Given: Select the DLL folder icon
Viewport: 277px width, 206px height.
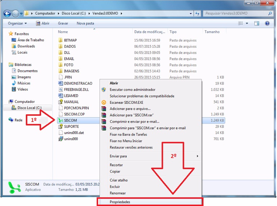Looking at the screenshot, I should point(60,53).
